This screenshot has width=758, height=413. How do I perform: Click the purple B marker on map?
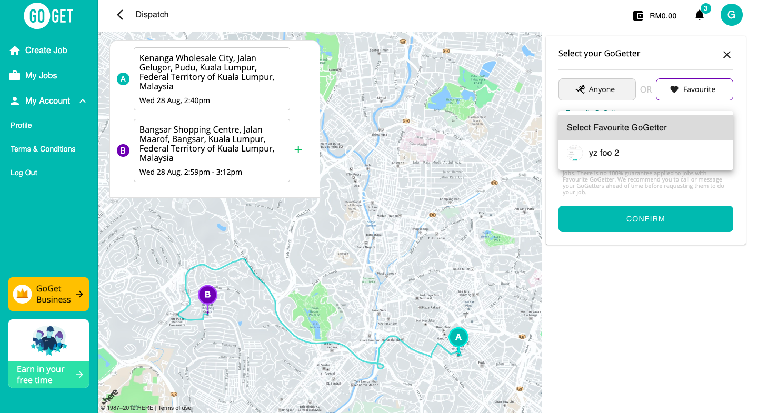[x=207, y=295]
